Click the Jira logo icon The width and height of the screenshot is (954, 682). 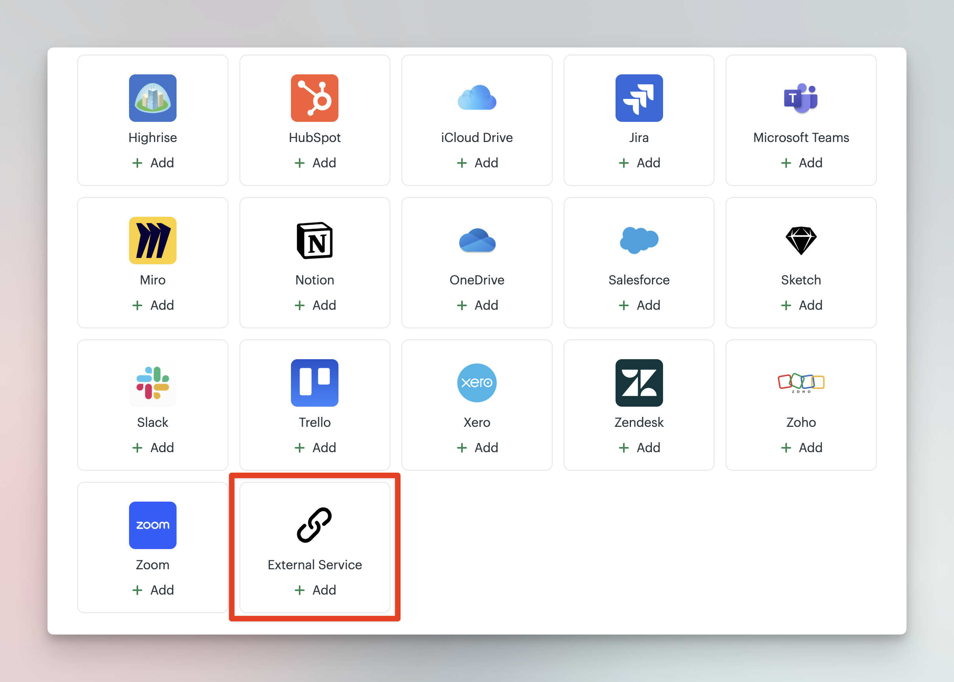coord(639,98)
